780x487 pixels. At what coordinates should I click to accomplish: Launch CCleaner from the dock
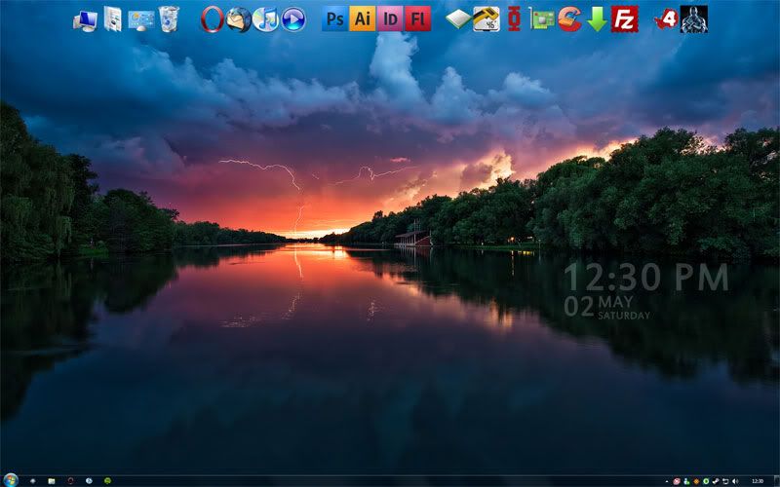click(x=569, y=19)
